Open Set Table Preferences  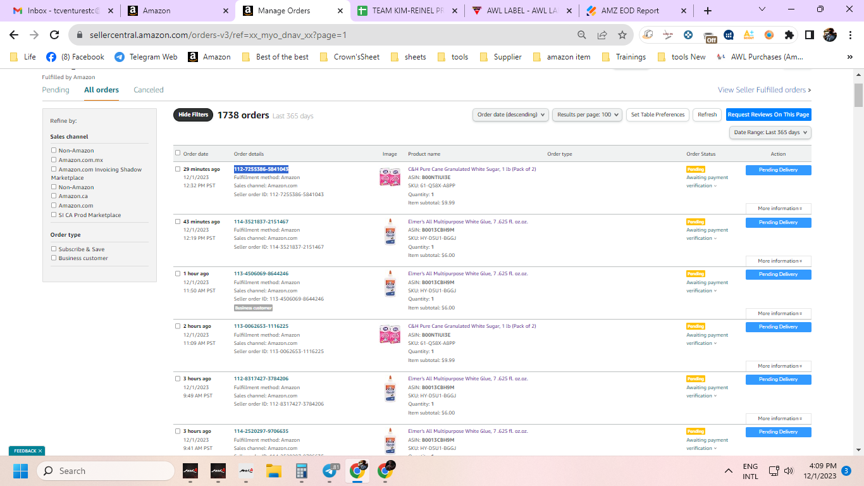click(658, 115)
